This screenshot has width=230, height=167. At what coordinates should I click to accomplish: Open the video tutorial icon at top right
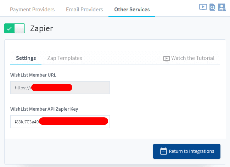203,7
